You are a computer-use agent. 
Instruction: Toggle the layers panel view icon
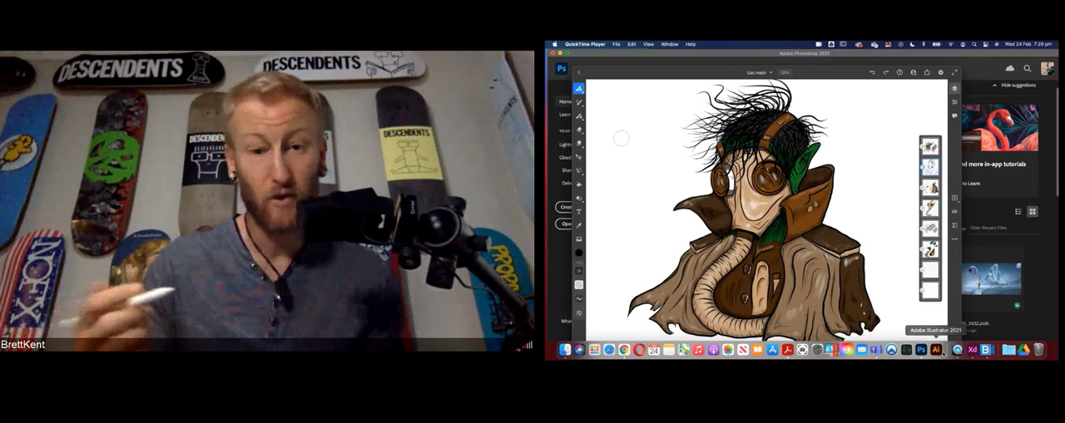pyautogui.click(x=954, y=88)
